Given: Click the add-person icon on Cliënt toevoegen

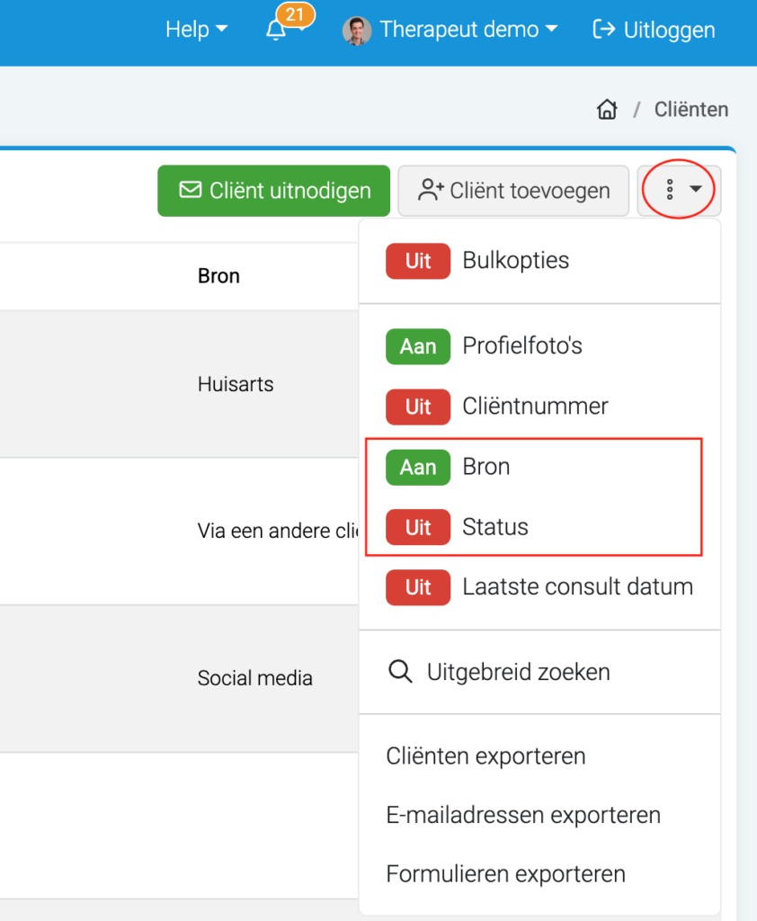Looking at the screenshot, I should pyautogui.click(x=431, y=191).
